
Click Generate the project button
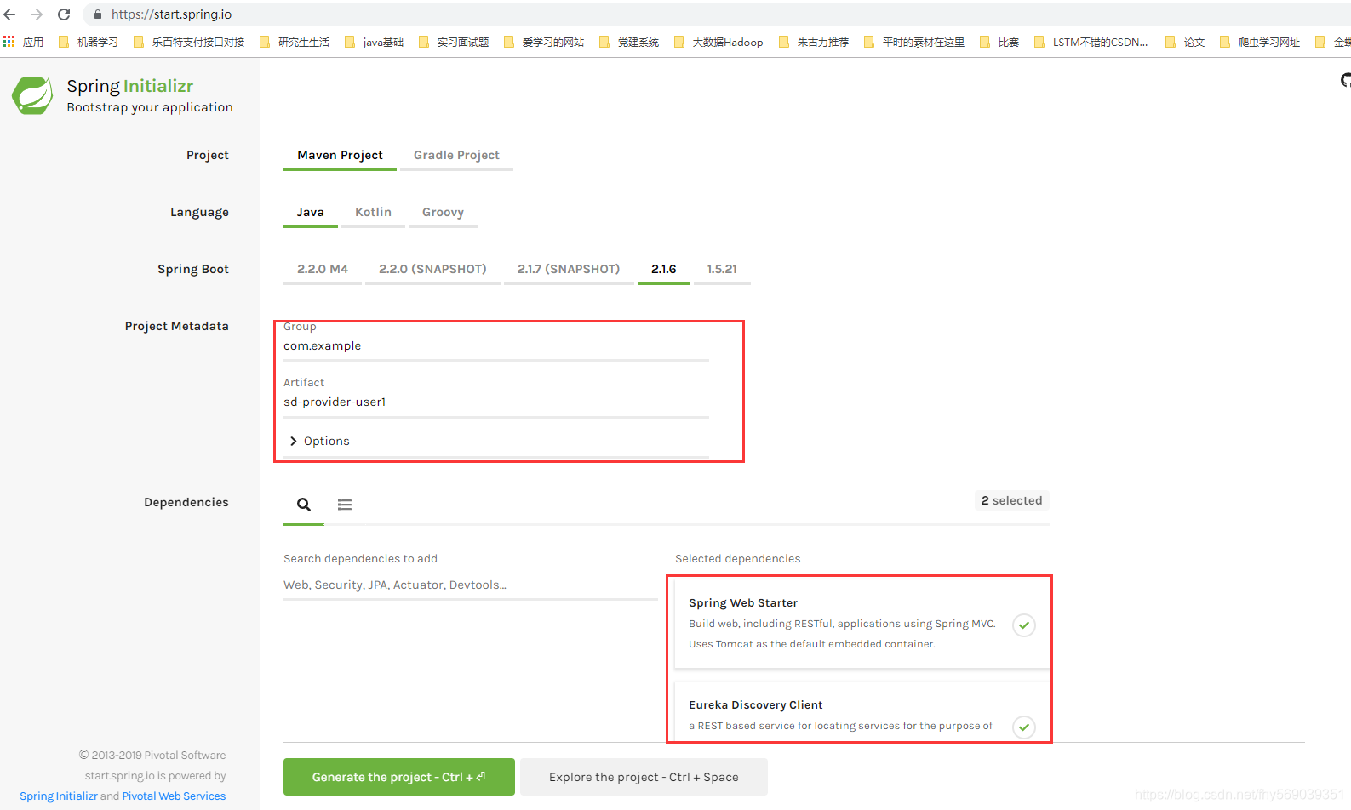pos(399,777)
